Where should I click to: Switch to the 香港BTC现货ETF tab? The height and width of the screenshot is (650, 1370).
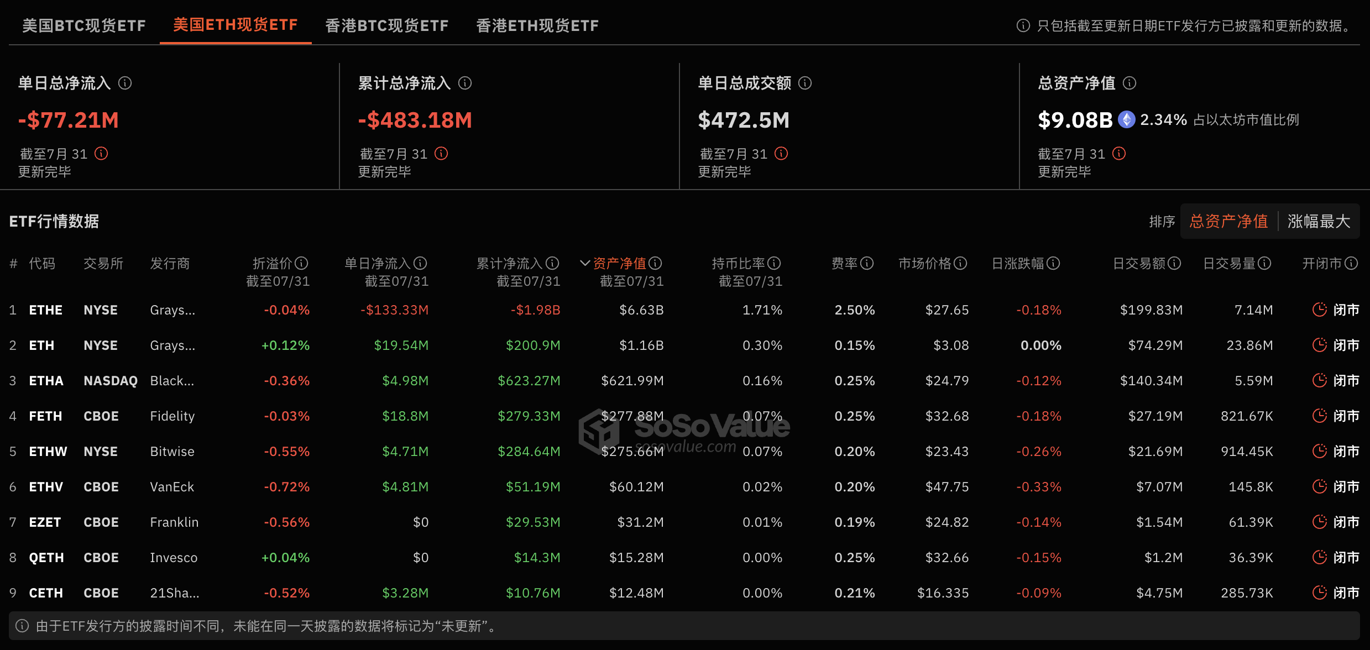point(386,25)
